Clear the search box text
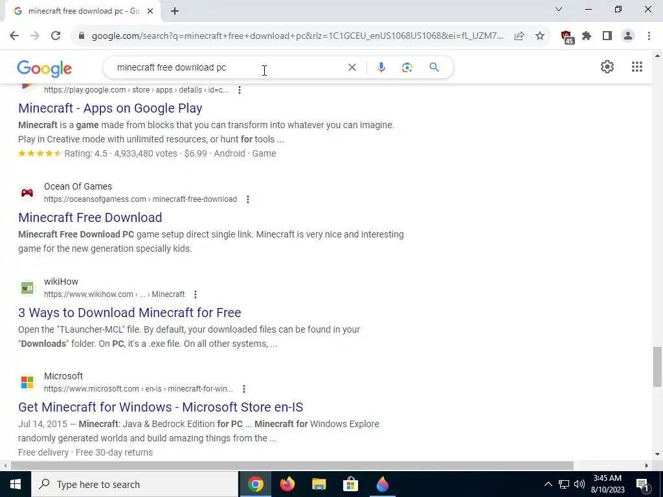This screenshot has height=497, width=663. (352, 67)
